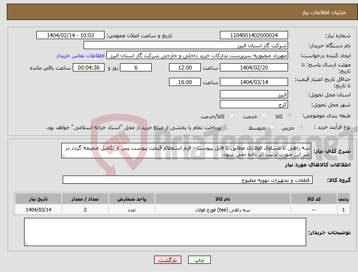Click the واحد شمارش column header
The height and width of the screenshot is (272, 358).
[132, 199]
